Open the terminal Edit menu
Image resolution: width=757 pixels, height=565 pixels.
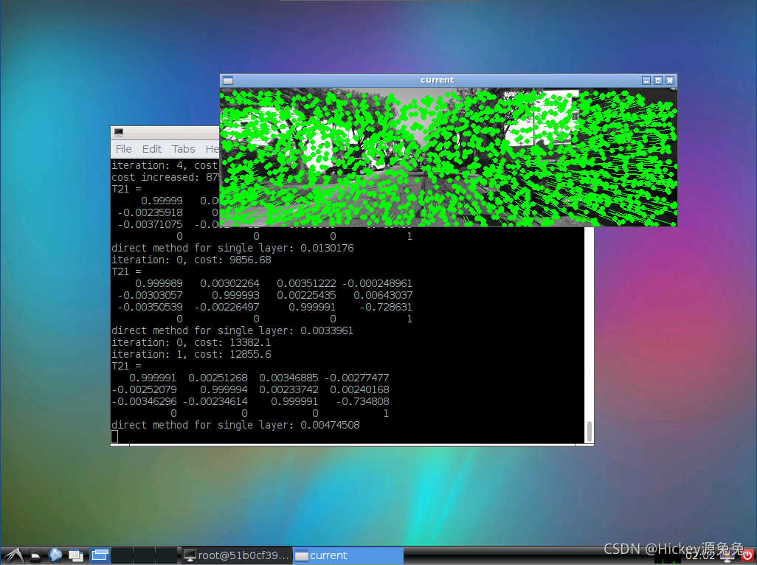(151, 149)
